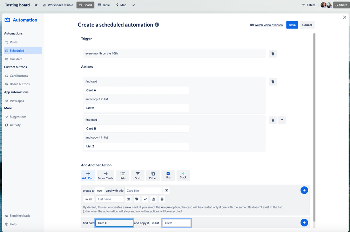Viewport: 350px width, 232px height.
Task: Star the Testing board
Action: (x=36, y=5)
